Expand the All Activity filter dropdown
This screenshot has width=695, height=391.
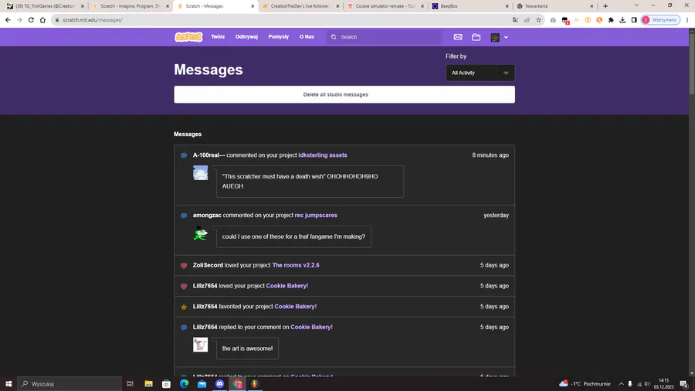pos(480,73)
